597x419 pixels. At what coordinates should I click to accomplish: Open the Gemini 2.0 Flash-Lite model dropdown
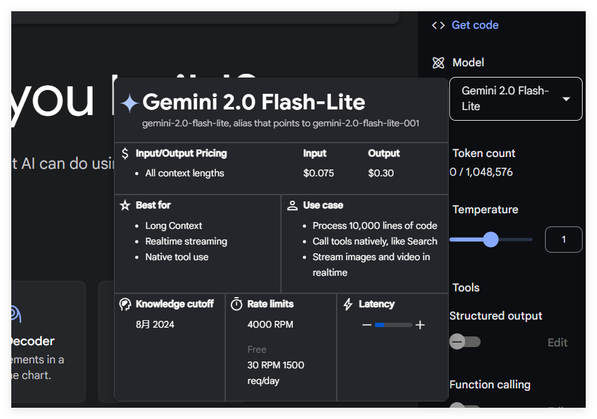pos(516,98)
